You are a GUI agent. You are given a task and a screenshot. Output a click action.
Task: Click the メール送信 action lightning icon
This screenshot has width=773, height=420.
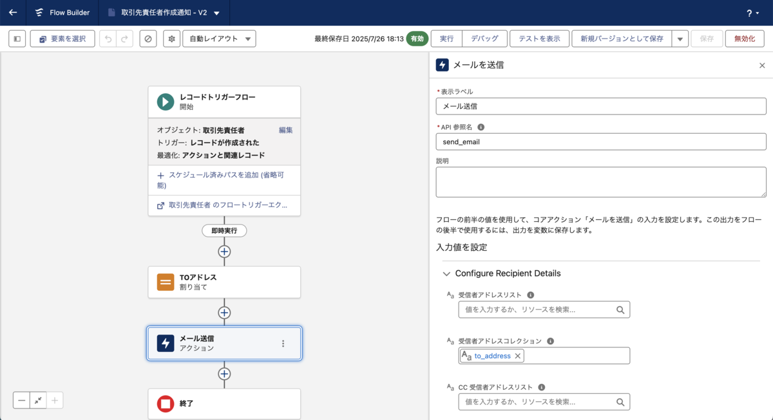166,343
